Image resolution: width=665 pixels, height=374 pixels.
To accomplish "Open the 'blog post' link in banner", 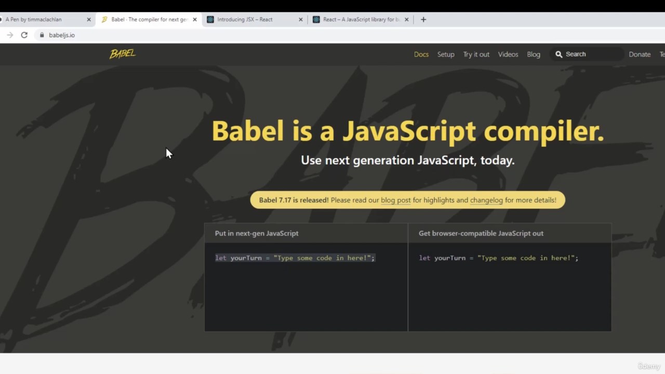I will (x=396, y=200).
